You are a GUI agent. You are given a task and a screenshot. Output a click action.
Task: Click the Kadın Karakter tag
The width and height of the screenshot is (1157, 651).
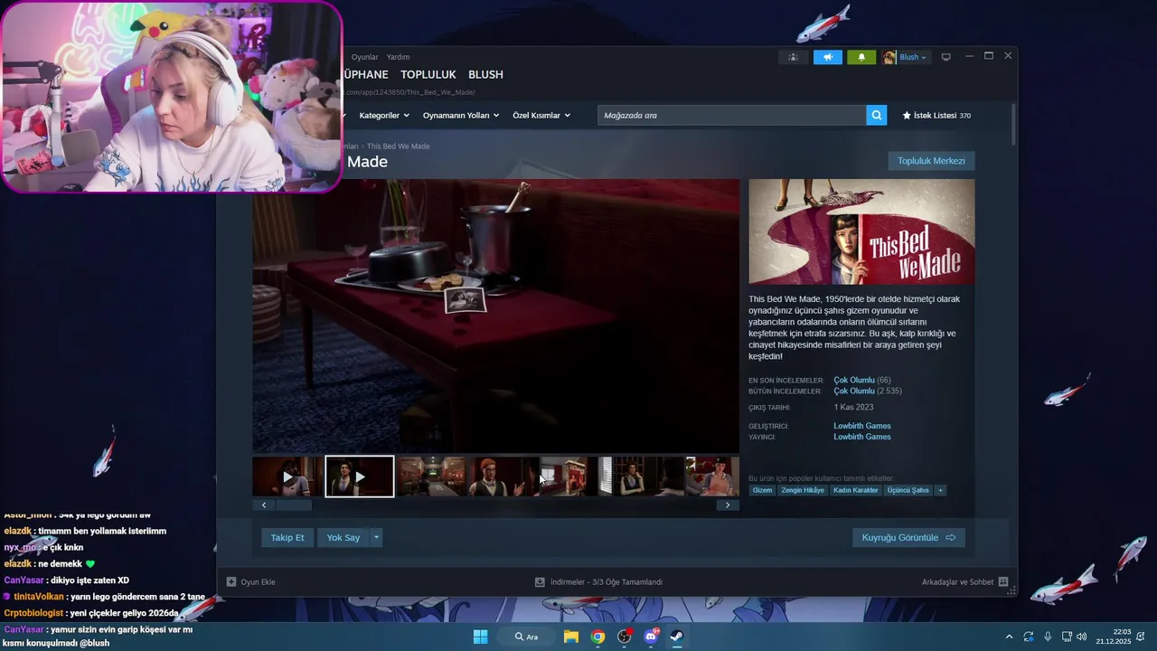[x=855, y=490]
